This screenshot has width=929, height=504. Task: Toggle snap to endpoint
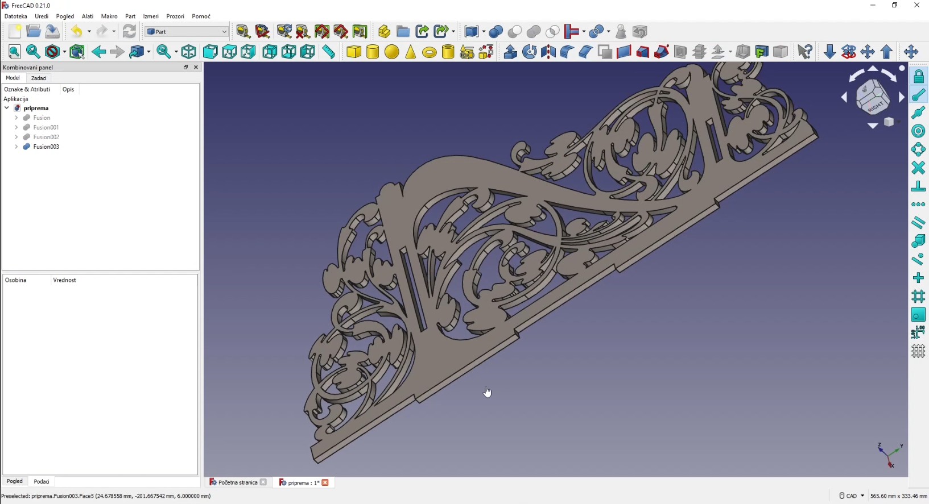918,95
